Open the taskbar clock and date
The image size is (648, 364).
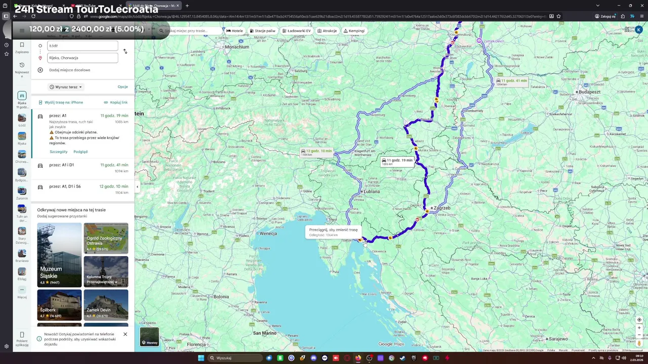(x=636, y=358)
